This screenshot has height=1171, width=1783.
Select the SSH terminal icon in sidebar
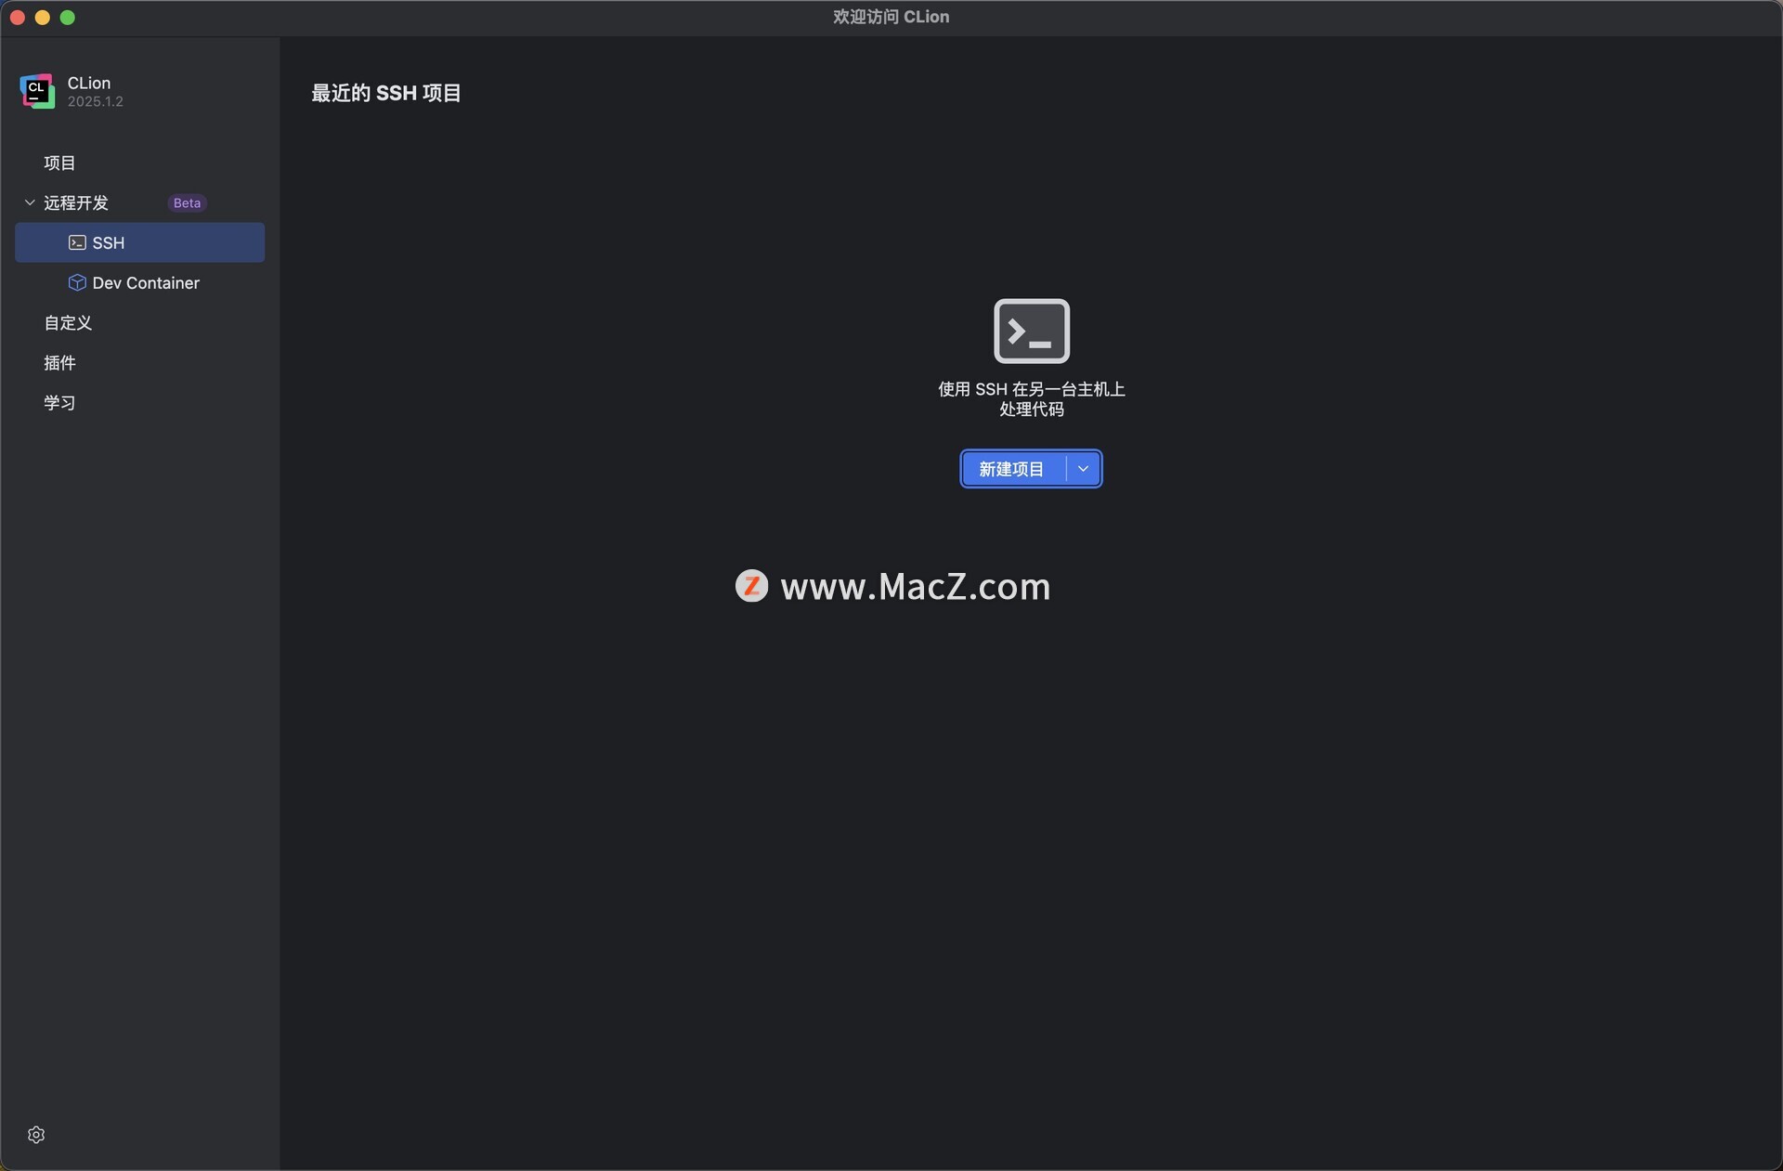coord(77,242)
